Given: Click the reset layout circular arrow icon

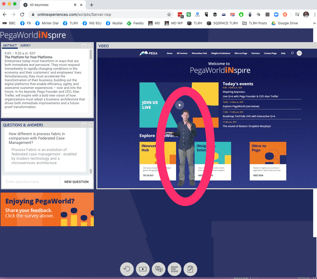Looking at the screenshot, I should pyautogui.click(x=127, y=269).
